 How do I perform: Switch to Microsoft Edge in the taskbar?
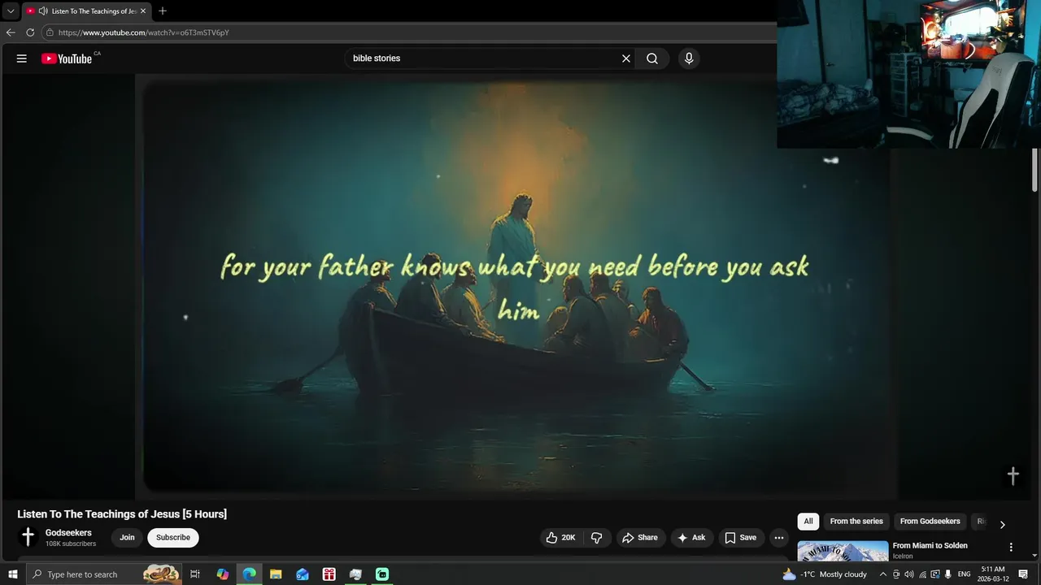[x=250, y=574]
